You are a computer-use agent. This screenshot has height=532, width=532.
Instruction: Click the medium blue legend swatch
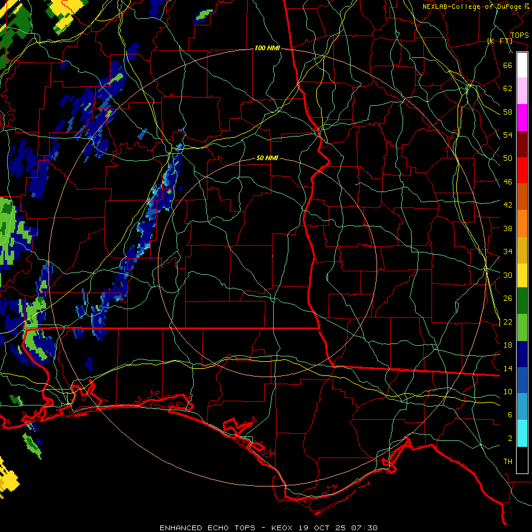point(522,380)
